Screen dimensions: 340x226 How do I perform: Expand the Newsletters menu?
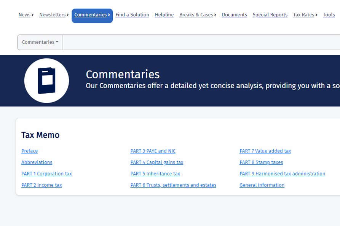[x=54, y=15]
